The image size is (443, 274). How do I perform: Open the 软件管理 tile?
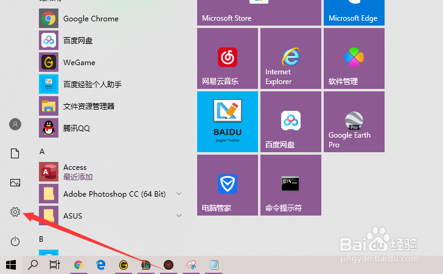[x=354, y=58]
